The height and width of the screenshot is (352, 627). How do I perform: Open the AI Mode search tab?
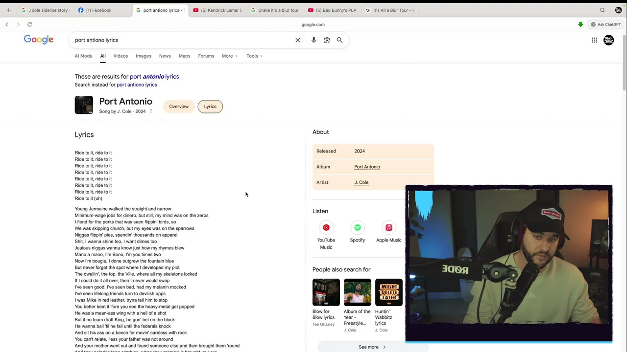pos(83,56)
